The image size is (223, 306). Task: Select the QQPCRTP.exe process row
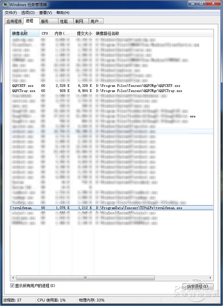(111, 86)
